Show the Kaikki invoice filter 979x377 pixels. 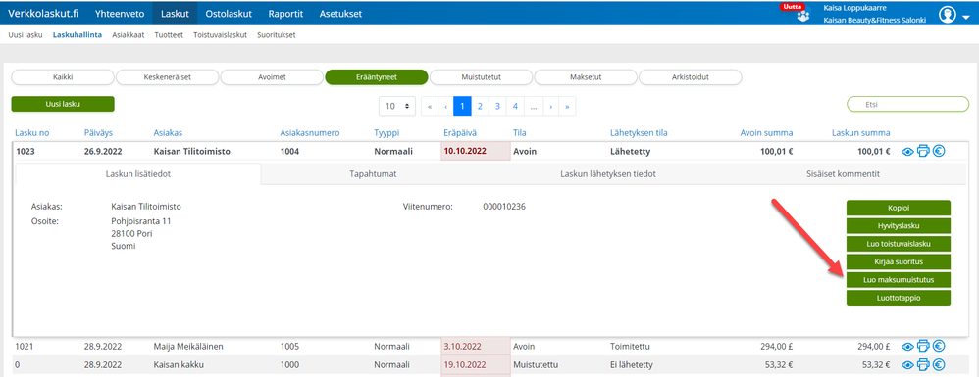tap(63, 77)
